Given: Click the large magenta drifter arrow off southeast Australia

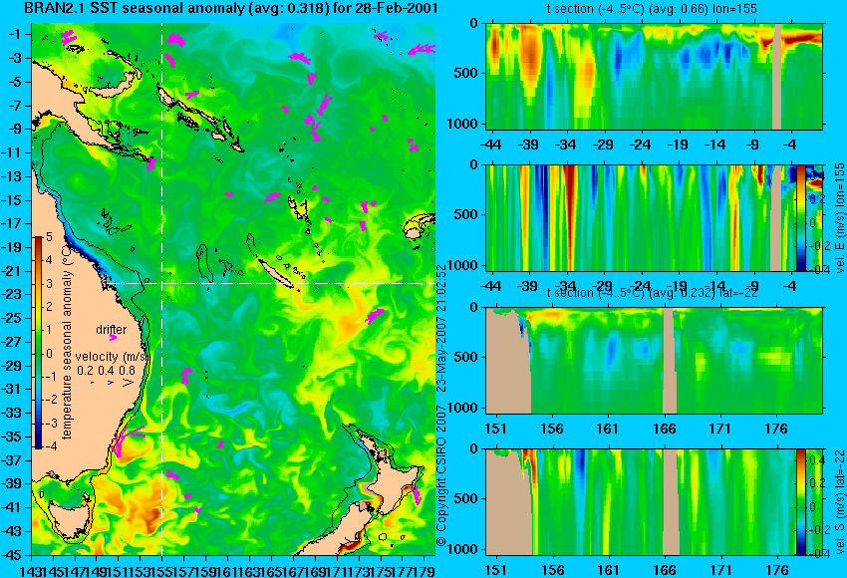Looking at the screenshot, I should [x=126, y=439].
